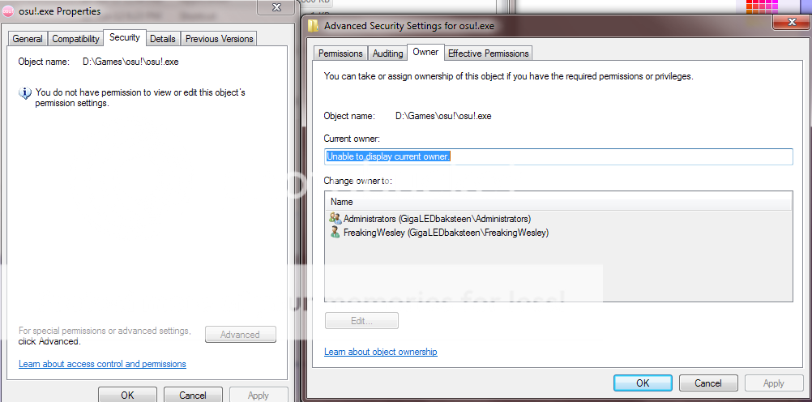812x402 pixels.
Task: Open Learn about object ownership link
Action: pyautogui.click(x=381, y=352)
